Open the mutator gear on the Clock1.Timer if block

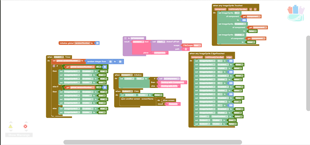(x=53, y=66)
